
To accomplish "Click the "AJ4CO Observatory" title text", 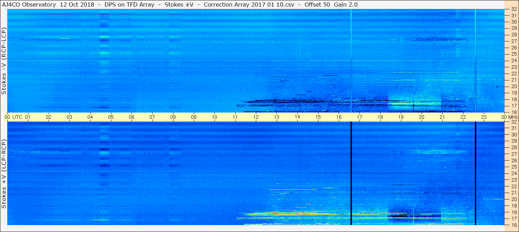I will click(28, 4).
